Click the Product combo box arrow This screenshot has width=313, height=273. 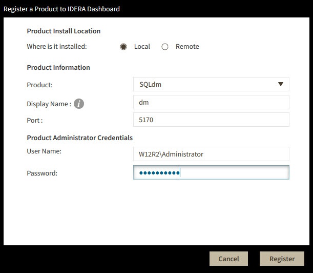click(281, 84)
